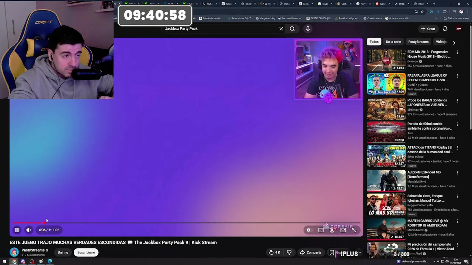Open EDM Mix 2018 video thumbnail
Image resolution: width=472 pixels, height=265 pixels.
pos(386,60)
